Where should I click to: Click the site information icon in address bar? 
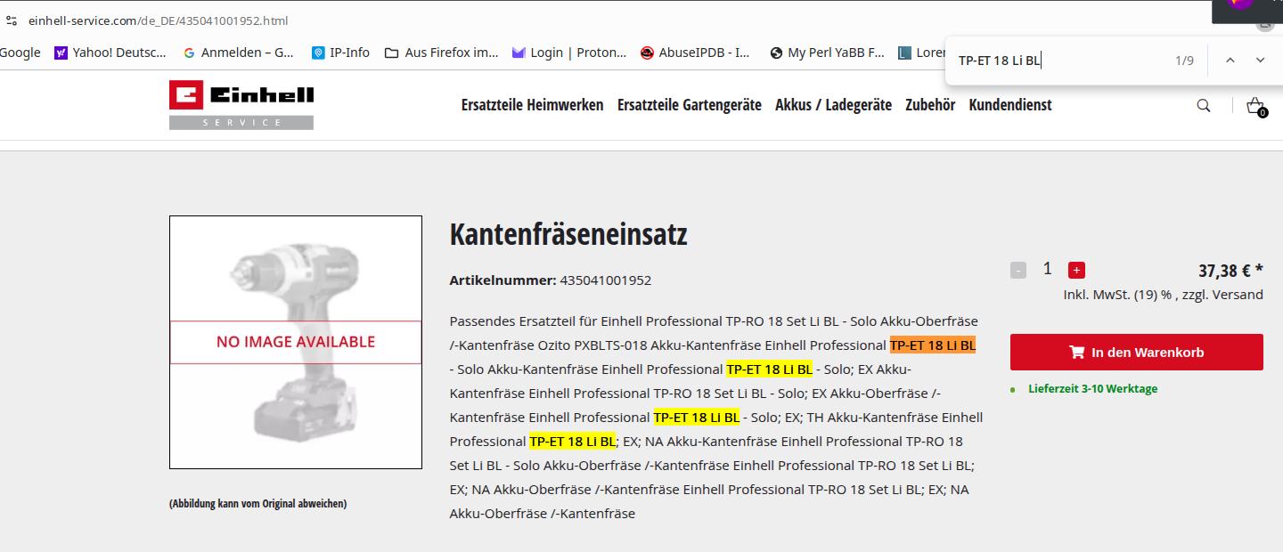11,20
